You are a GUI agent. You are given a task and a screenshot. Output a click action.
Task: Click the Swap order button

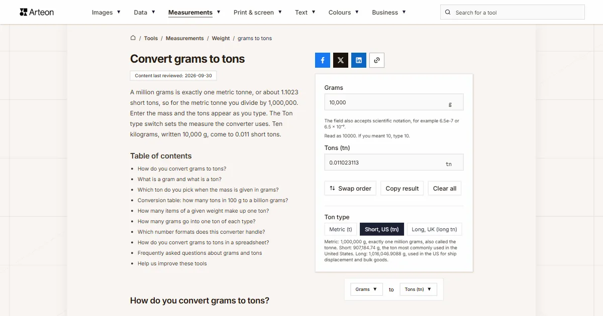(x=350, y=189)
